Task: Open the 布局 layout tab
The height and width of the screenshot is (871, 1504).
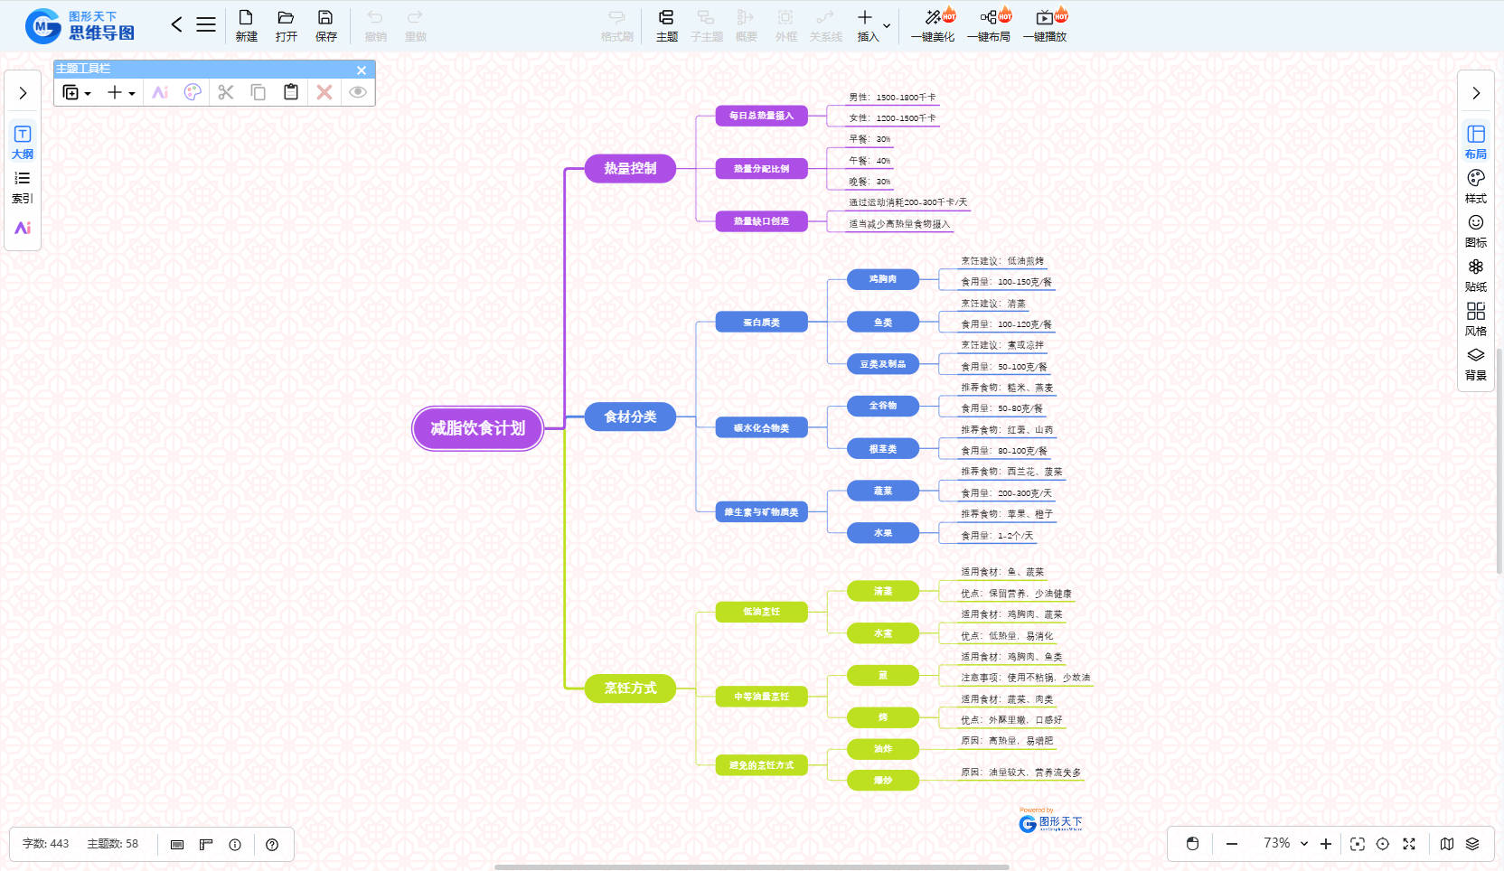Action: [1475, 142]
